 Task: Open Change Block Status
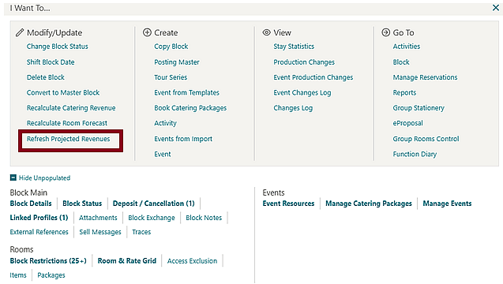[58, 47]
